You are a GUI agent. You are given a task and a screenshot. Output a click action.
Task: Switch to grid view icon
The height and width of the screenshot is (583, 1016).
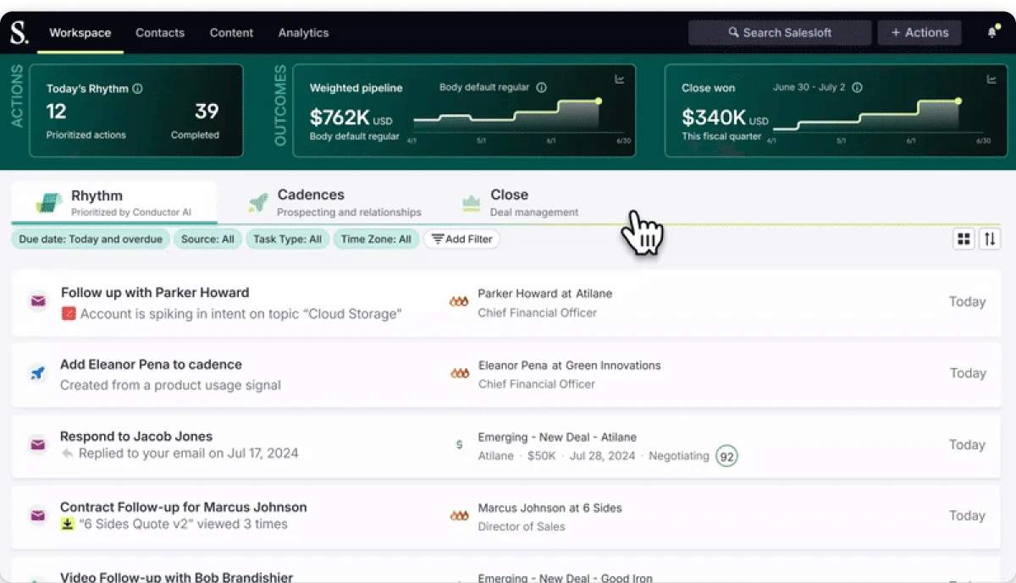click(964, 239)
